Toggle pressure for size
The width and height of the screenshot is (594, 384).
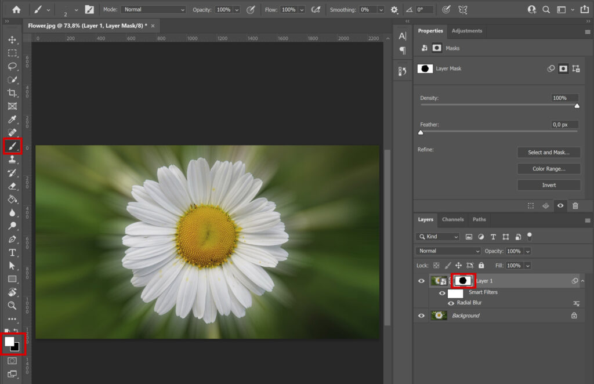tap(446, 10)
